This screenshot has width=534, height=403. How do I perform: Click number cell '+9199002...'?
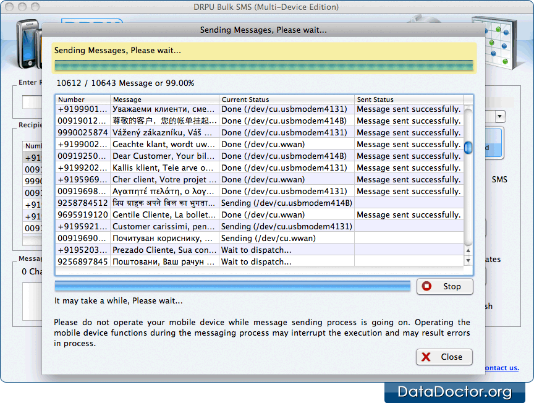(82, 145)
